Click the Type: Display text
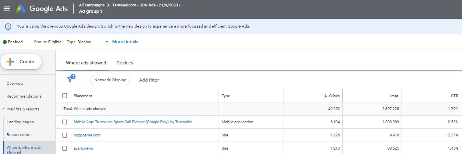This screenshot has height=154, width=462. (x=79, y=42)
